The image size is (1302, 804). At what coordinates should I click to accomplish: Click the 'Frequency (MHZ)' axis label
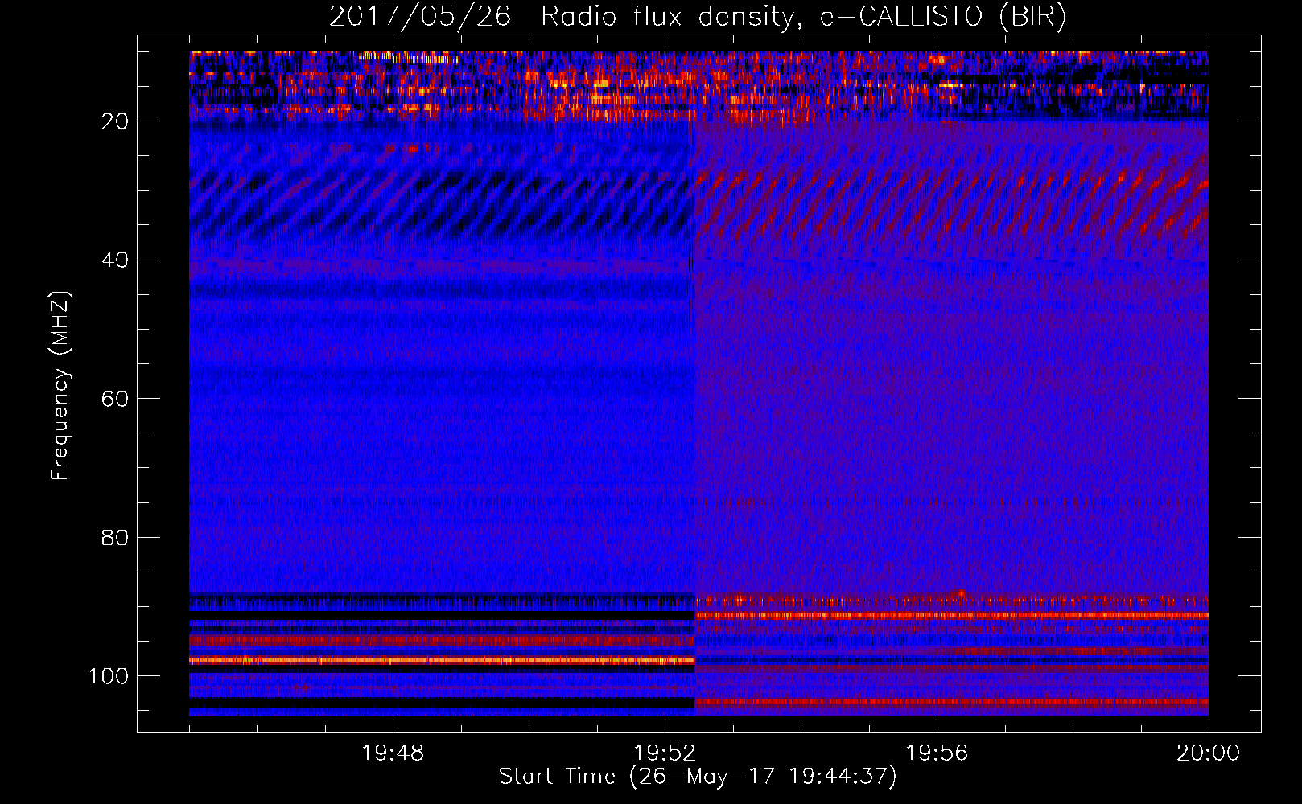click(x=60, y=386)
